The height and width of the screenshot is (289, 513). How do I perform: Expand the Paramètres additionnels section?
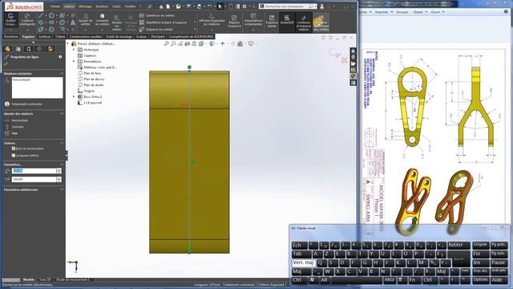point(62,189)
